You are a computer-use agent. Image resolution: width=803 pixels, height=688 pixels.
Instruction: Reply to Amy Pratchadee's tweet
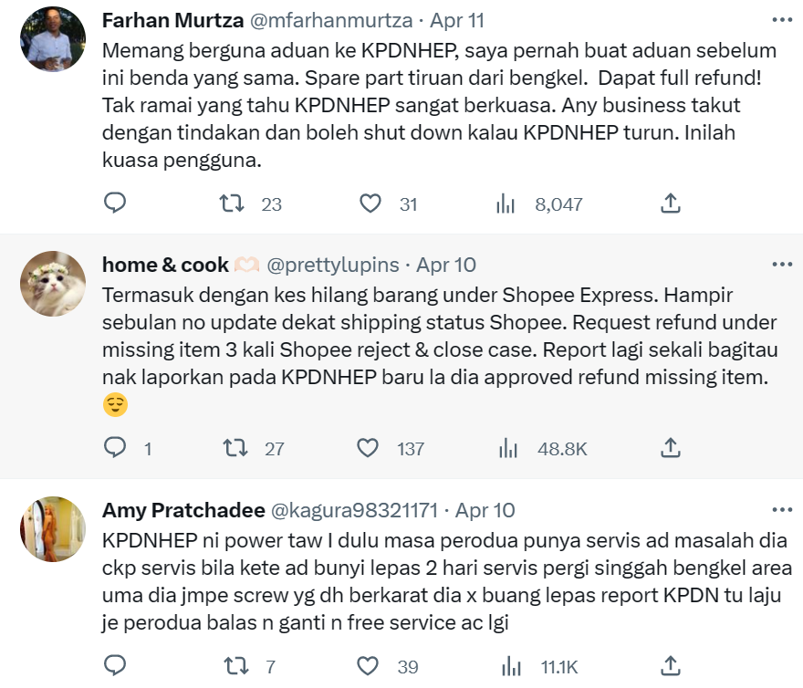click(x=115, y=667)
